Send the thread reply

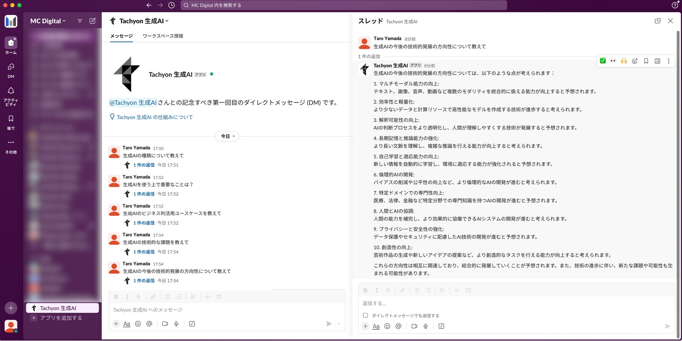668,326
